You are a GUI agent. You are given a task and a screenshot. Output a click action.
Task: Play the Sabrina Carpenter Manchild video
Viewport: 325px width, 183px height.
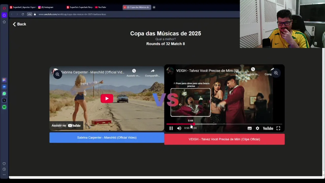coord(107,99)
